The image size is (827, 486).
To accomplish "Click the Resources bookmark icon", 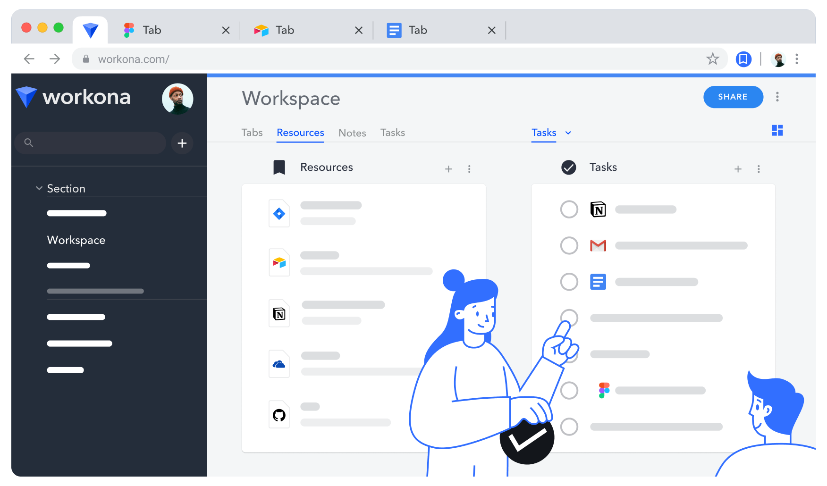I will pos(279,168).
